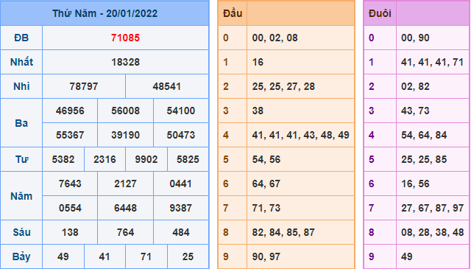Click third prize number 54100
Screen dimensions: 471x269
click(x=181, y=111)
